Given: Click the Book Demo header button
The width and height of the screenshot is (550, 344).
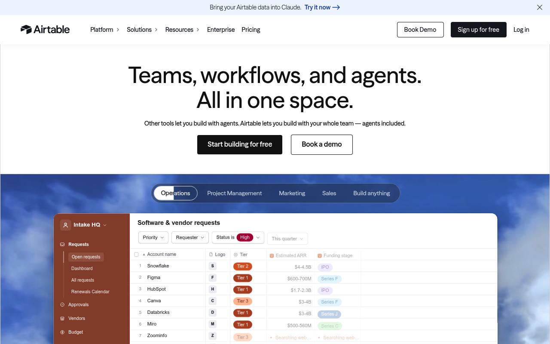Looking at the screenshot, I should (420, 30).
